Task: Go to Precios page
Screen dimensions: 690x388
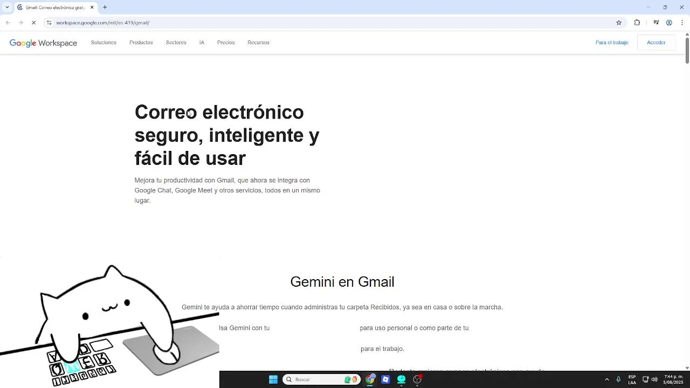Action: (226, 43)
